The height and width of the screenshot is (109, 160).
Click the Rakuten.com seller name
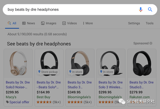pyautogui.click(x=139, y=97)
